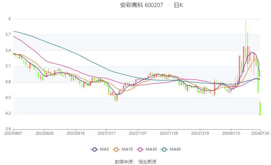Select the 20231128 date axis label
Viewport: 271px width, 165px height.
click(169, 133)
